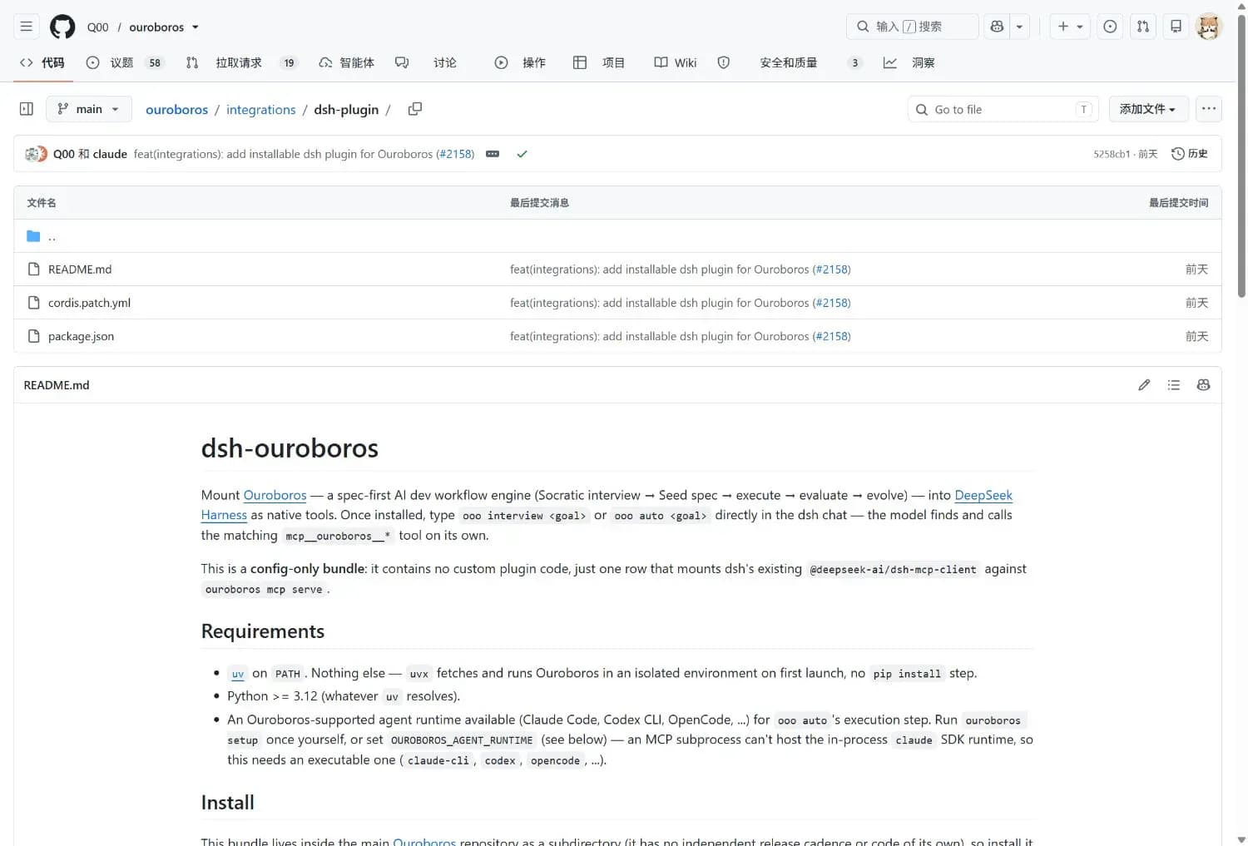Go to integrations breadcrumb folder

pos(260,110)
